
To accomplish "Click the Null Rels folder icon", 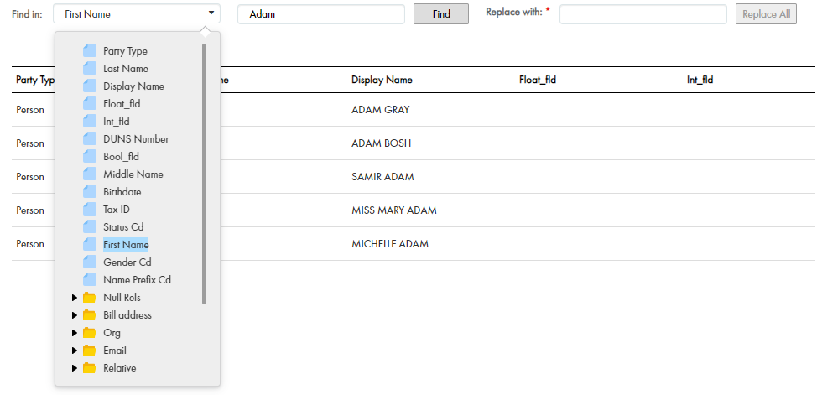I will point(90,298).
